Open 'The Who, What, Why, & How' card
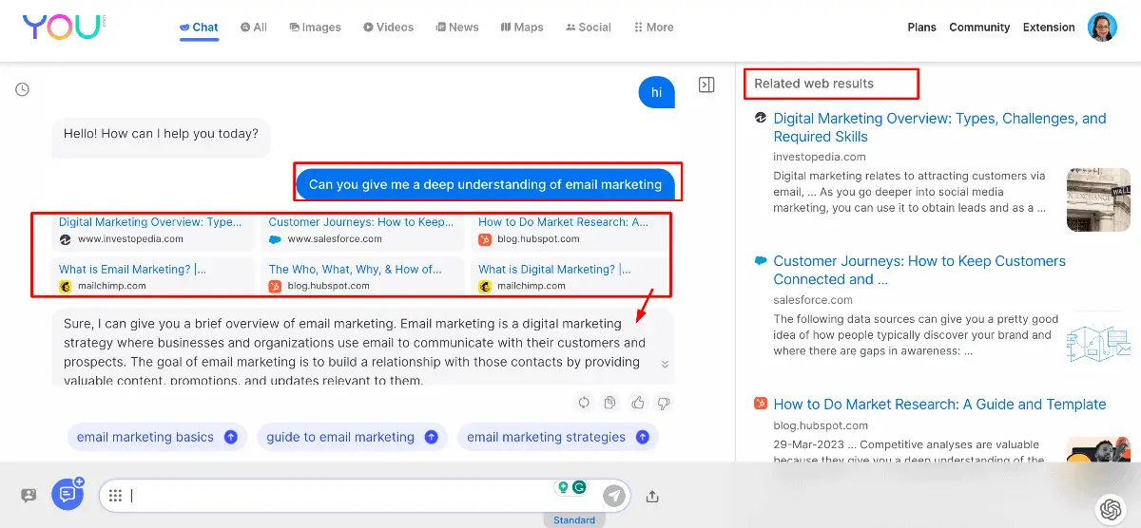The height and width of the screenshot is (528, 1141). click(x=363, y=276)
